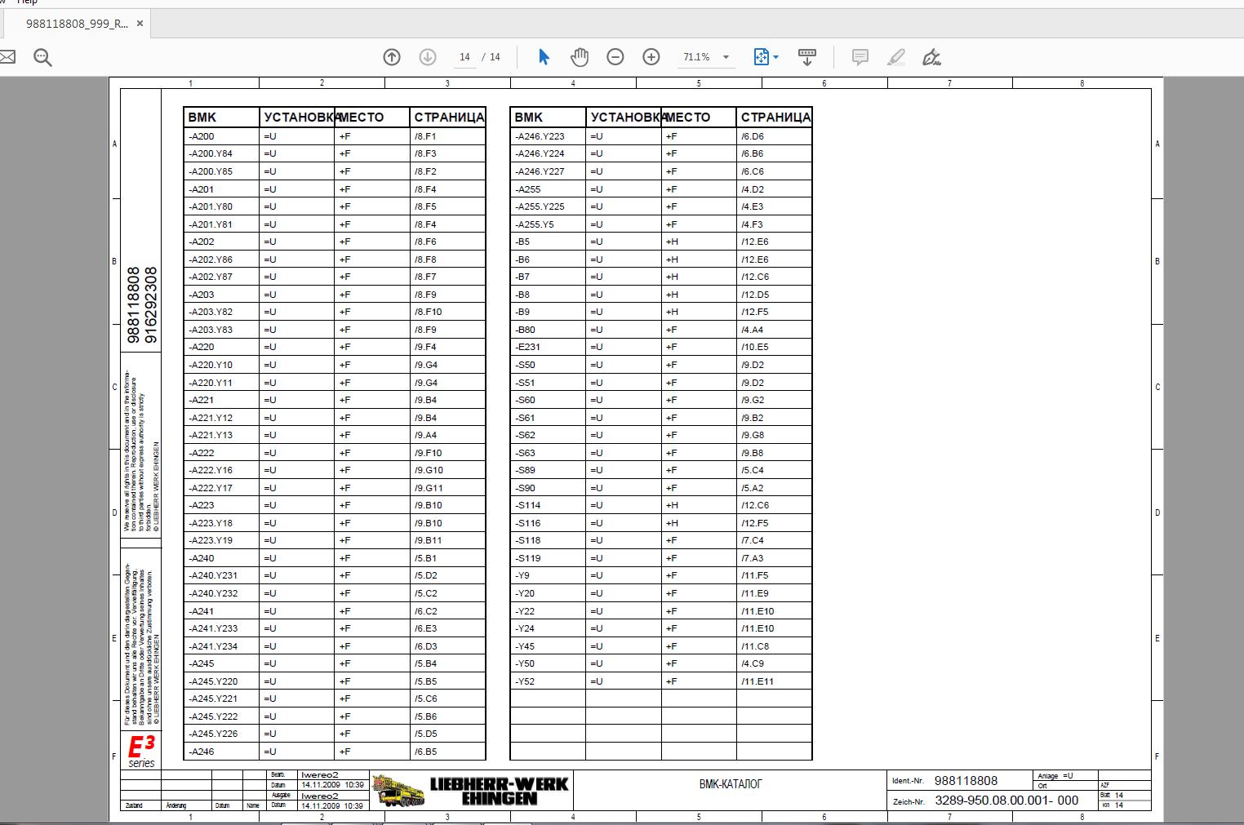Click the fit page icon
1244x825 pixels.
click(x=761, y=57)
